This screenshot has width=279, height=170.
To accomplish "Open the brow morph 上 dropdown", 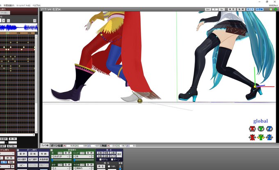I will [x=62, y=168].
